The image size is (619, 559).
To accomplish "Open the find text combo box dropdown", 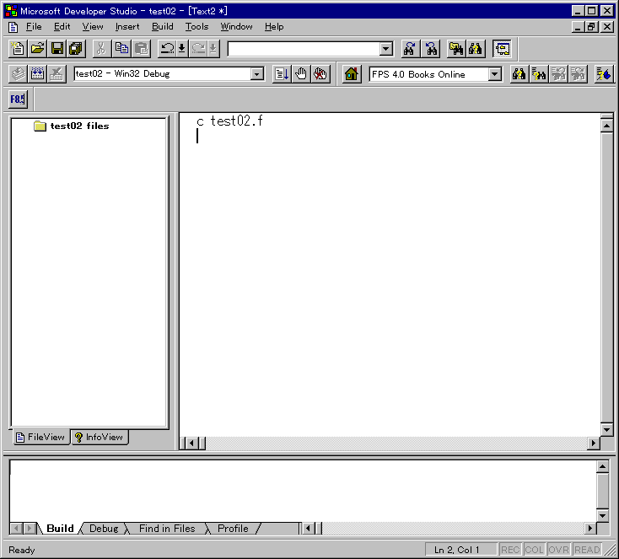I will click(x=385, y=49).
